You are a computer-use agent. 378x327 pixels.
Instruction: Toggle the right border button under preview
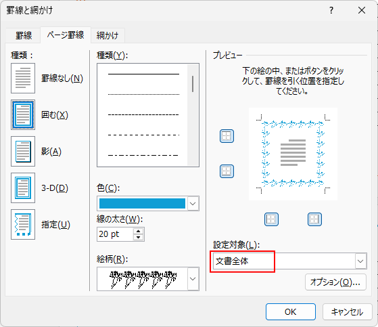click(314, 219)
